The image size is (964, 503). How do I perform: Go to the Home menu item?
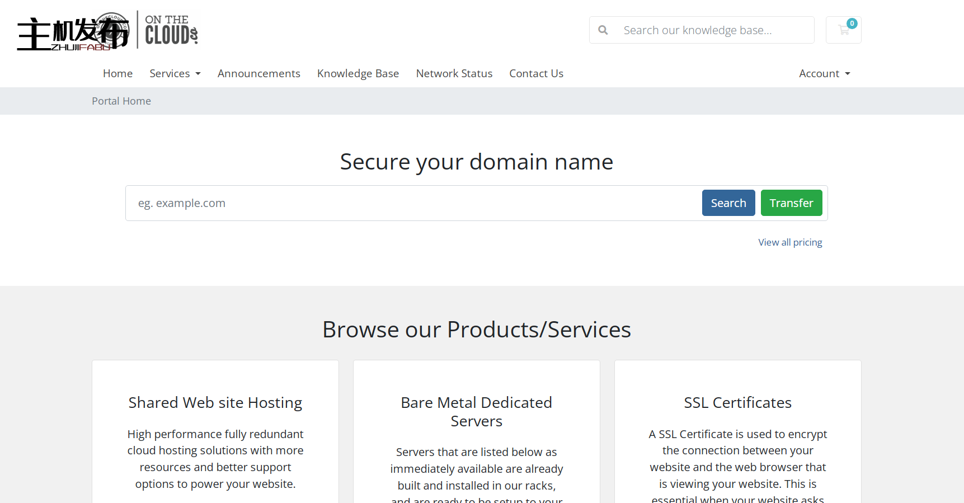[x=117, y=74]
